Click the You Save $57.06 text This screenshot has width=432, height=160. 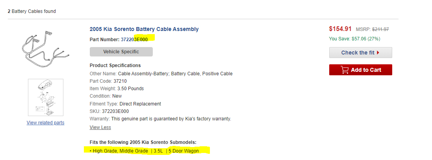coord(354,39)
